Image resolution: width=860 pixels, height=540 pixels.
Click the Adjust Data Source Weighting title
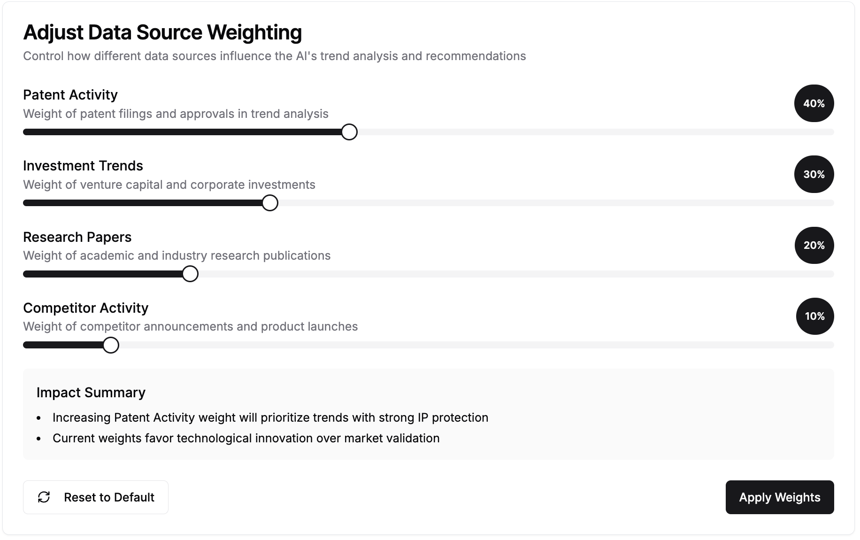click(162, 32)
